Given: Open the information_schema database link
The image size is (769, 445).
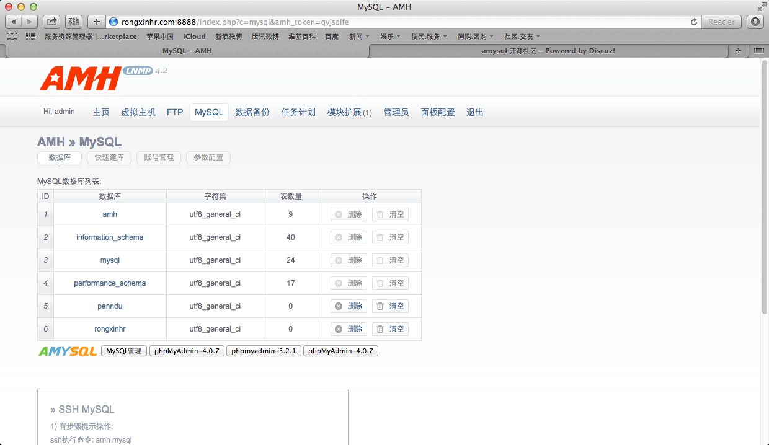Looking at the screenshot, I should coord(110,237).
